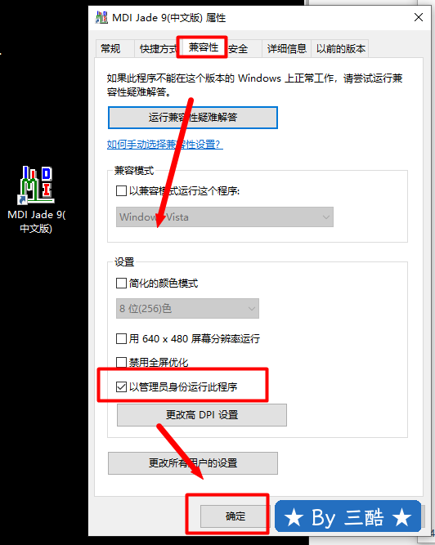Select the 兼容性 tab
Viewport: 435px width, 545px height.
point(204,47)
